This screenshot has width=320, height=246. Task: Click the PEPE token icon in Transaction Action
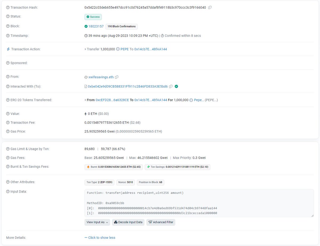118,49
